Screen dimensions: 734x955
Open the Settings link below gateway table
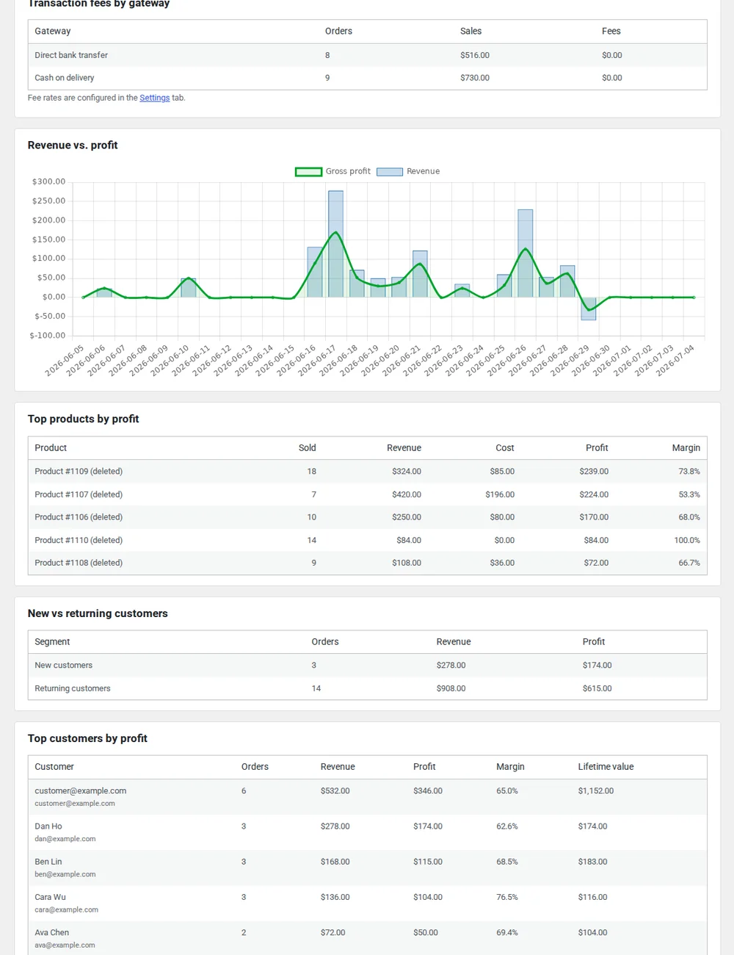(x=154, y=98)
